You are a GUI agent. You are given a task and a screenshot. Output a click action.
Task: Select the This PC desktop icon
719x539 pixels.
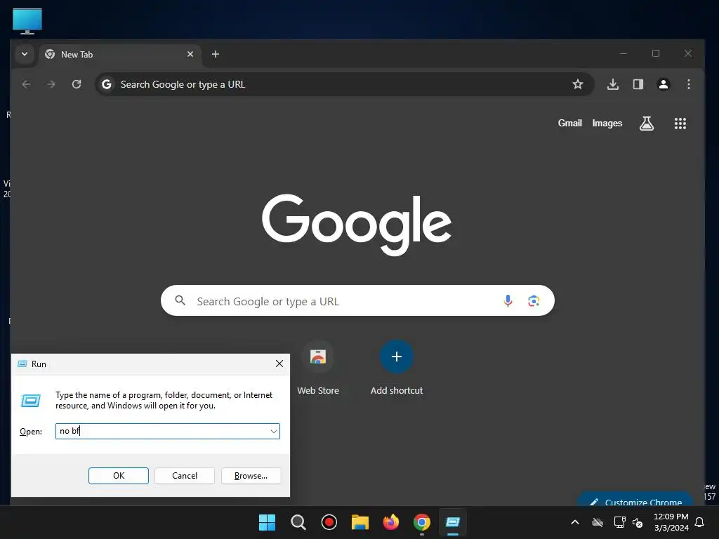(x=27, y=21)
